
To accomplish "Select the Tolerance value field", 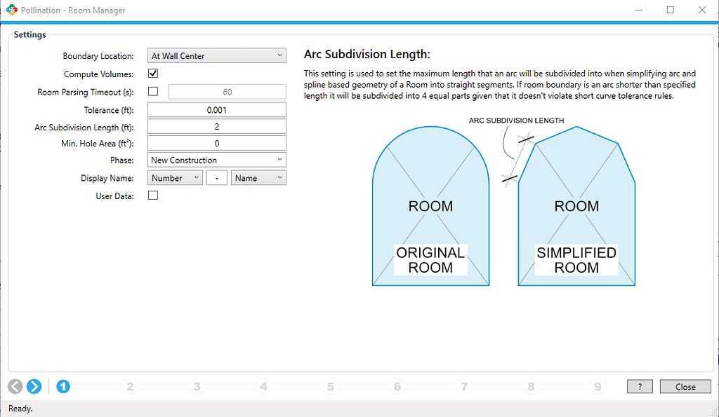I will tap(216, 109).
